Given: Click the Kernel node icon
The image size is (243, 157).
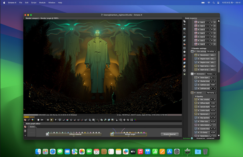Looking at the screenshot, I should point(192,93).
